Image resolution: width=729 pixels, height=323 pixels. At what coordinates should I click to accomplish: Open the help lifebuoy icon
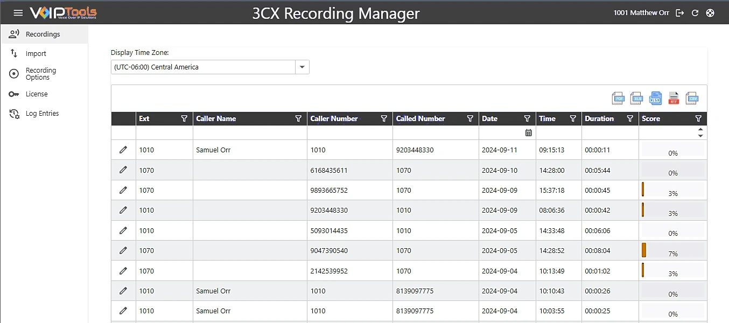[x=710, y=13]
